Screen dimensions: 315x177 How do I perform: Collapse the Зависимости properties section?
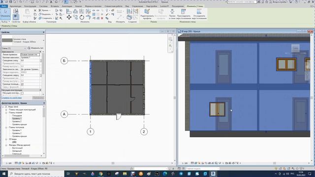coord(40,52)
